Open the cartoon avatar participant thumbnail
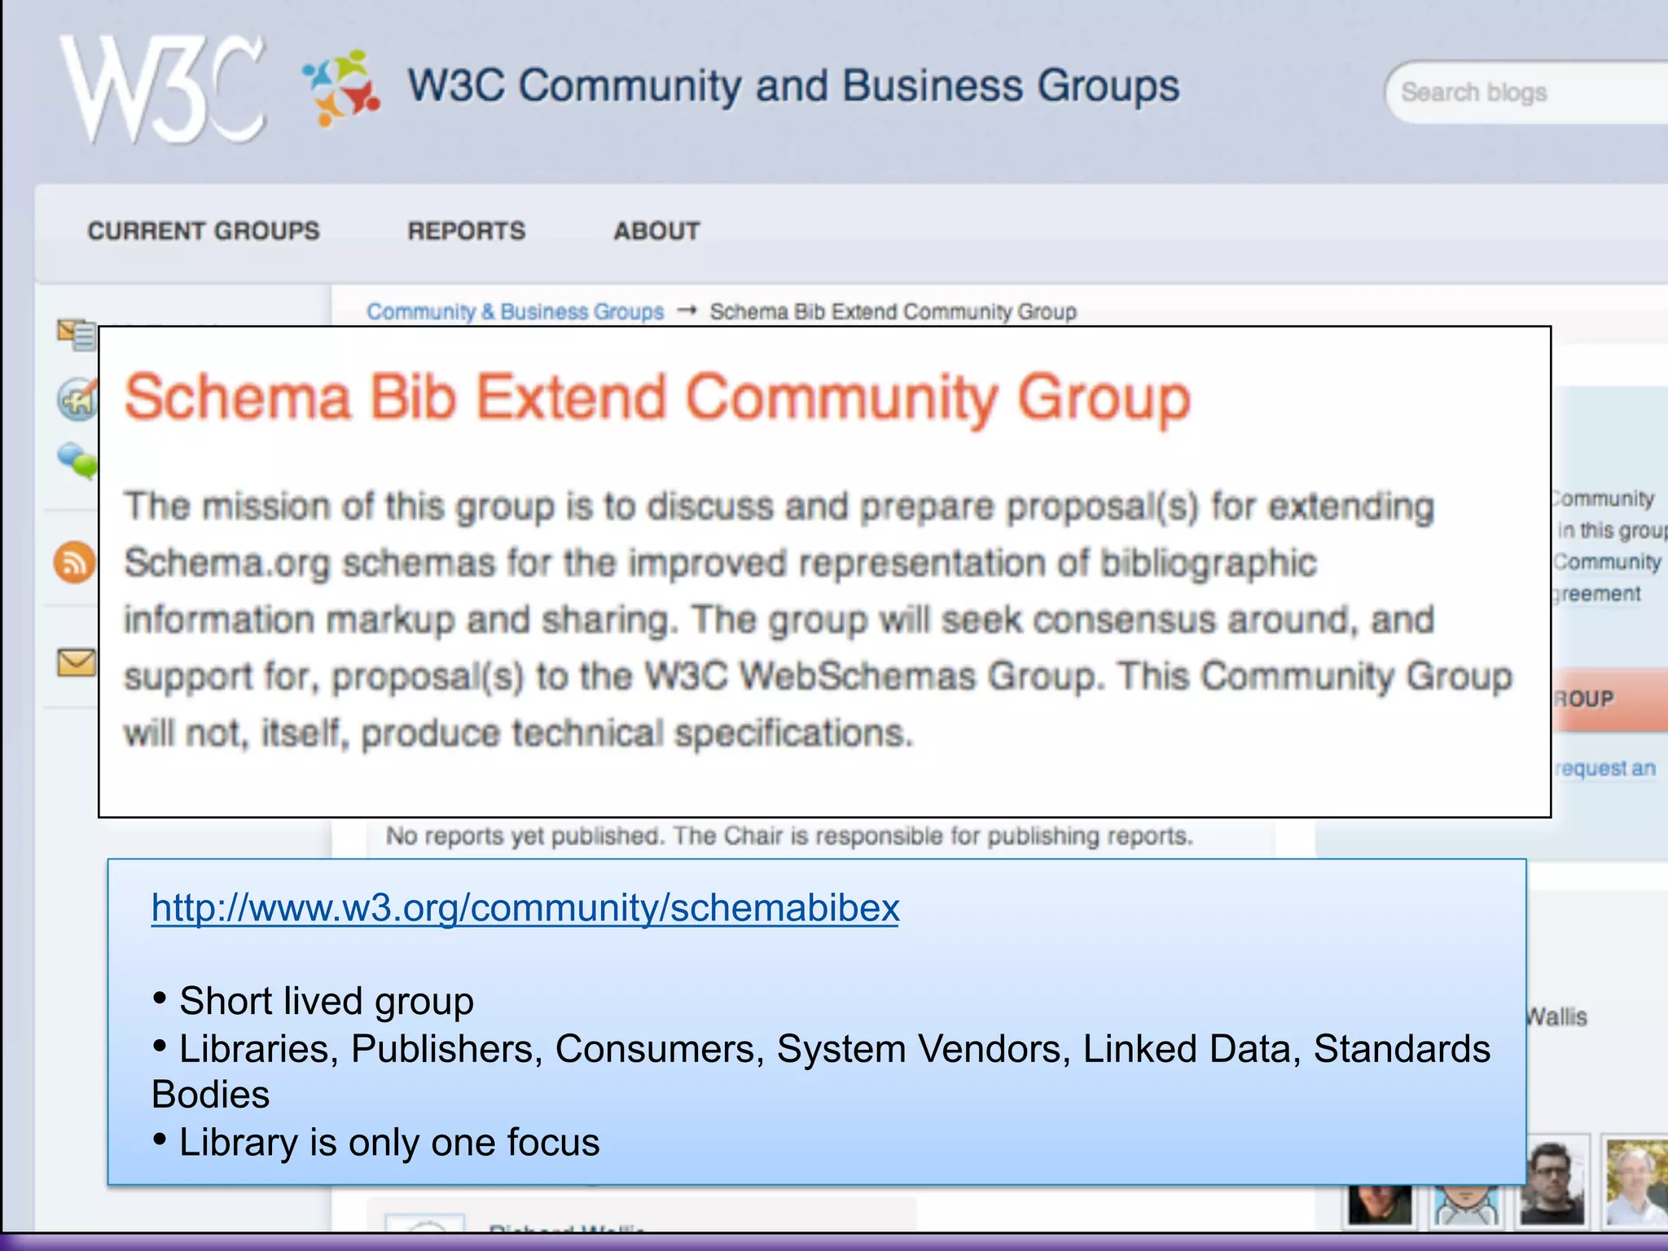 (1466, 1205)
